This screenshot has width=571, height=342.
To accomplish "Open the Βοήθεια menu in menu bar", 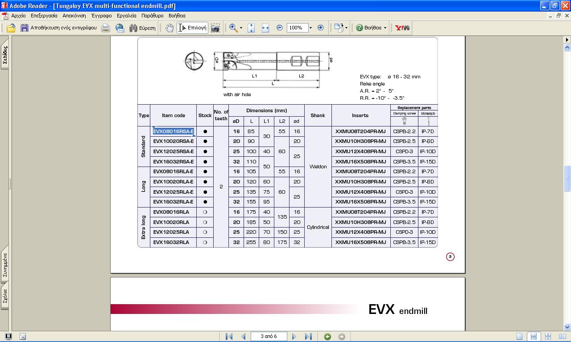I will tap(177, 16).
